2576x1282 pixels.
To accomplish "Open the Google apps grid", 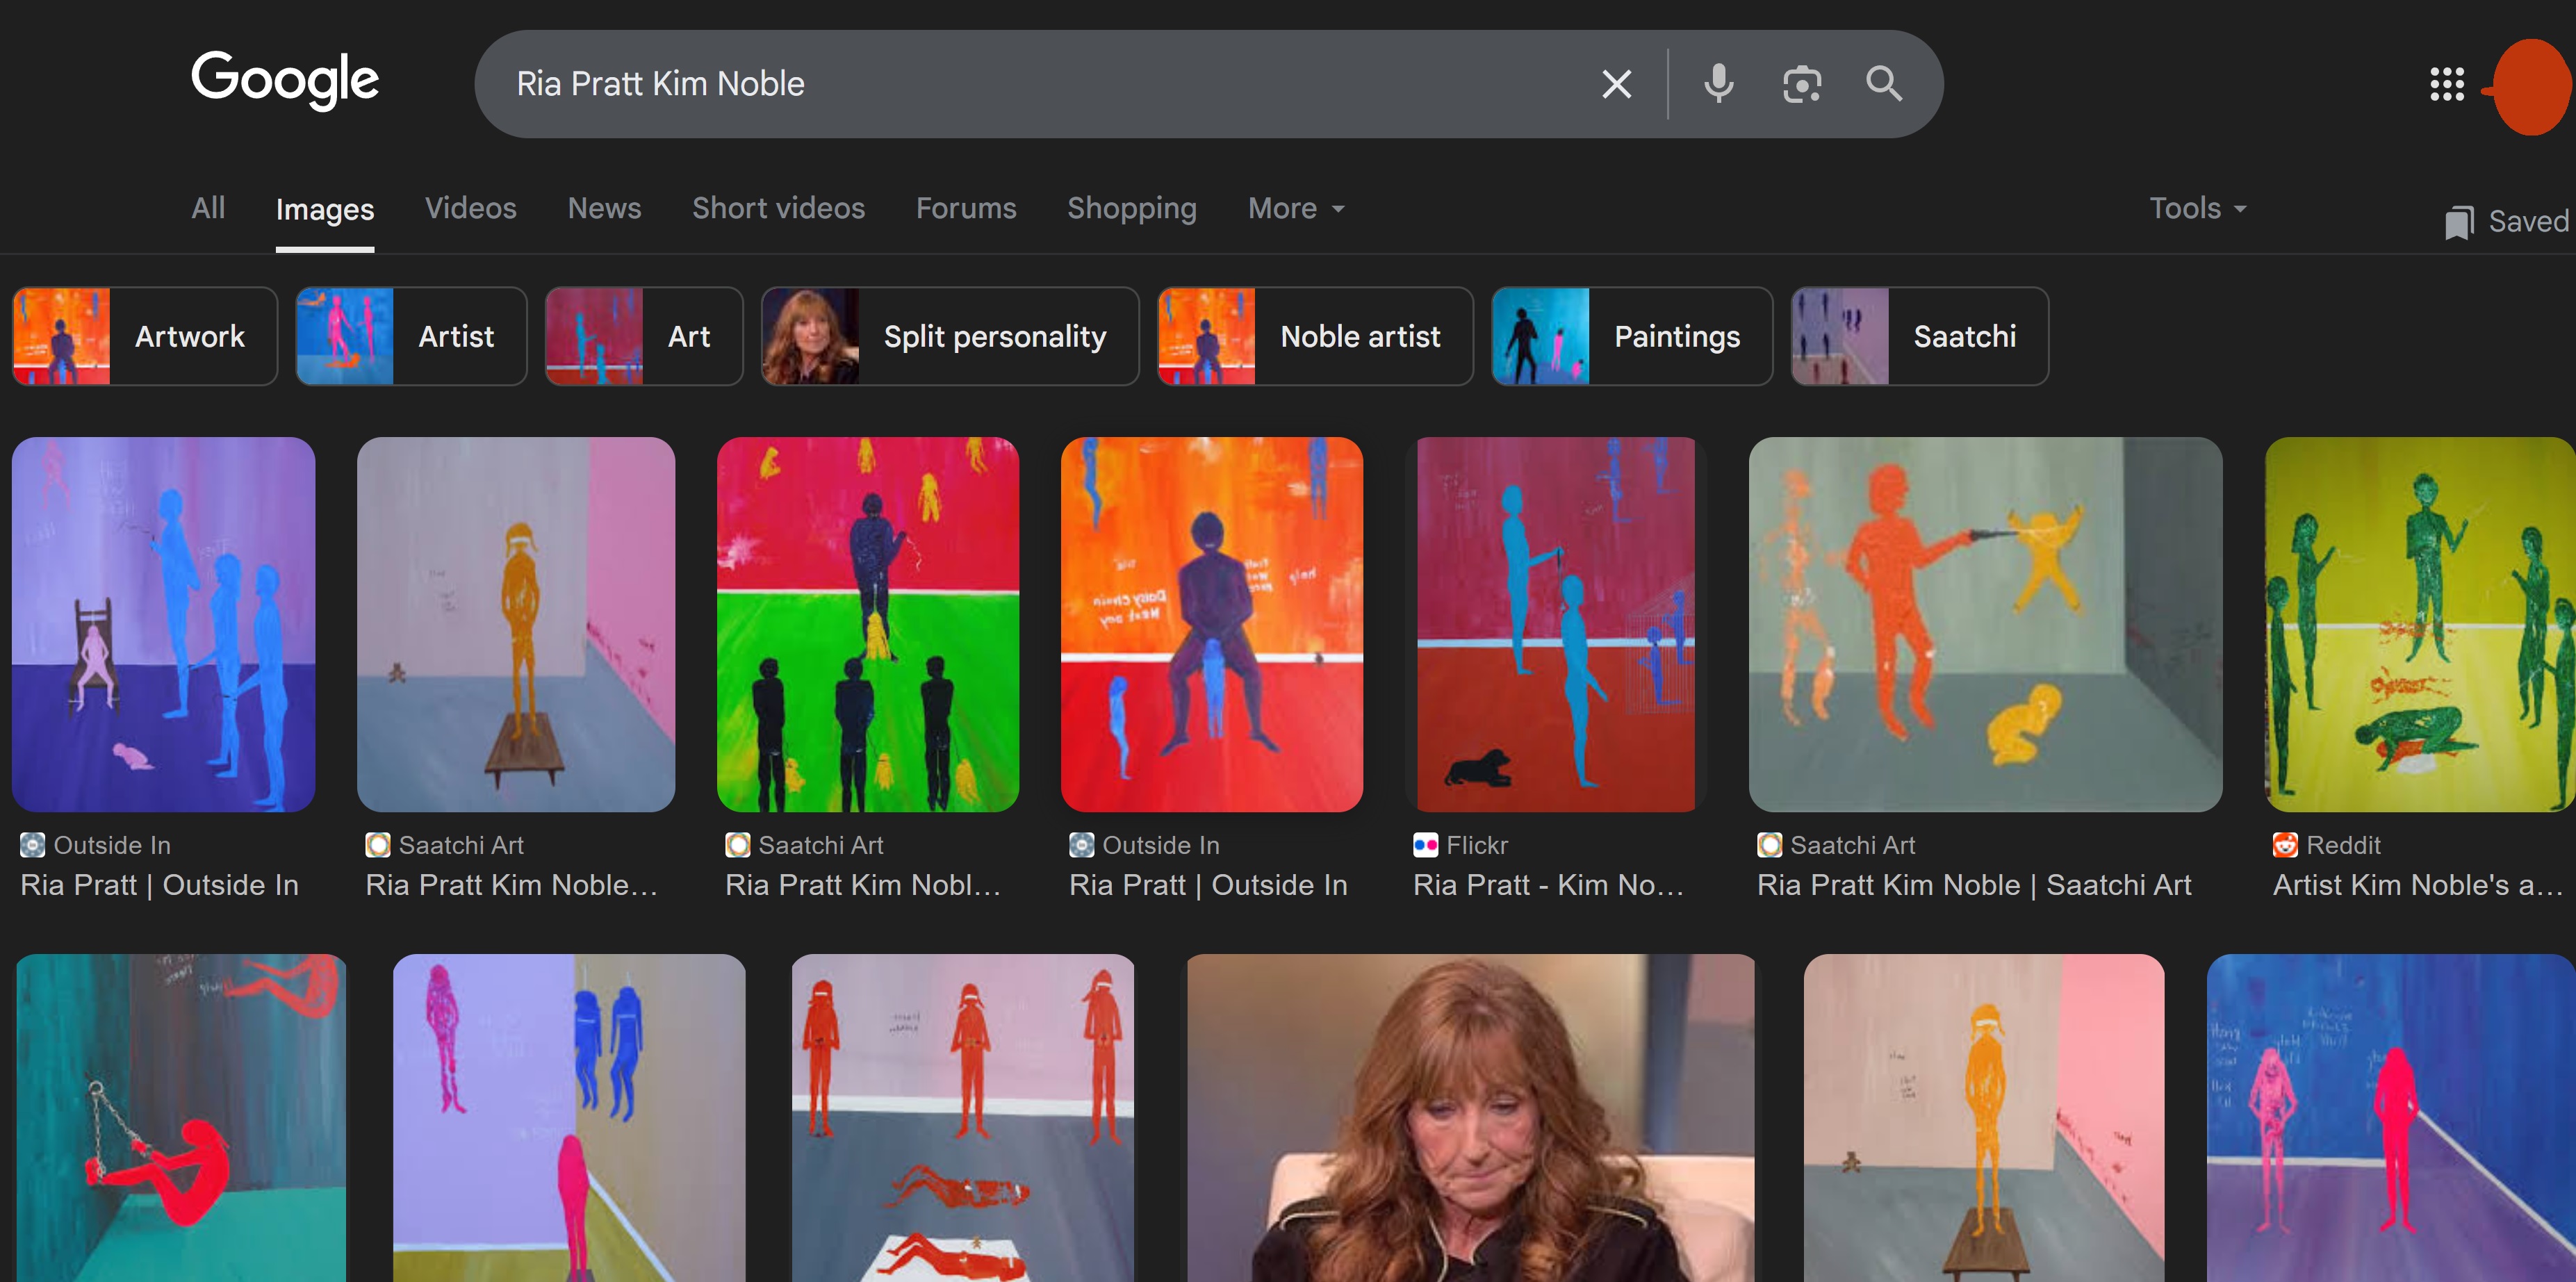I will (x=2446, y=84).
